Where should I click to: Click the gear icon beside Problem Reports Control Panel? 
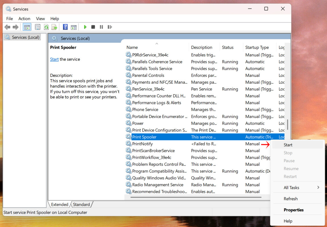tap(128, 164)
